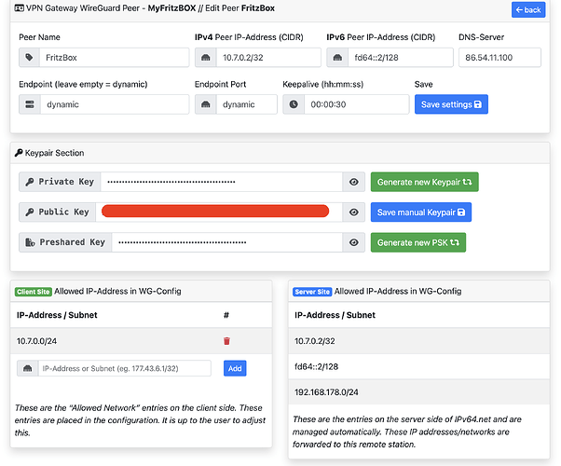
Task: Click the # column header
Action: pos(226,315)
